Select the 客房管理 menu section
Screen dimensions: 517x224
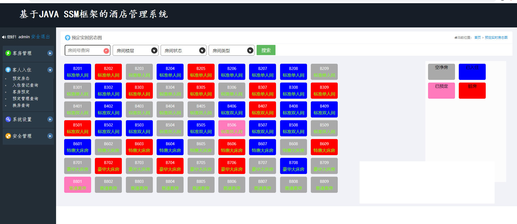(28, 53)
